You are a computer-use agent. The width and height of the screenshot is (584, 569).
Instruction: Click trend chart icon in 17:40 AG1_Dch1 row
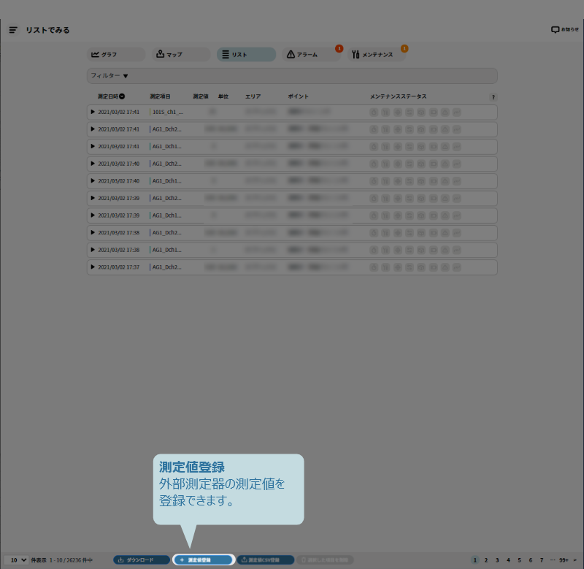point(457,181)
